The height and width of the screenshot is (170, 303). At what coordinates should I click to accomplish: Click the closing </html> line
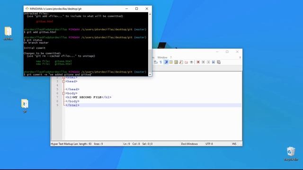pos(72,105)
